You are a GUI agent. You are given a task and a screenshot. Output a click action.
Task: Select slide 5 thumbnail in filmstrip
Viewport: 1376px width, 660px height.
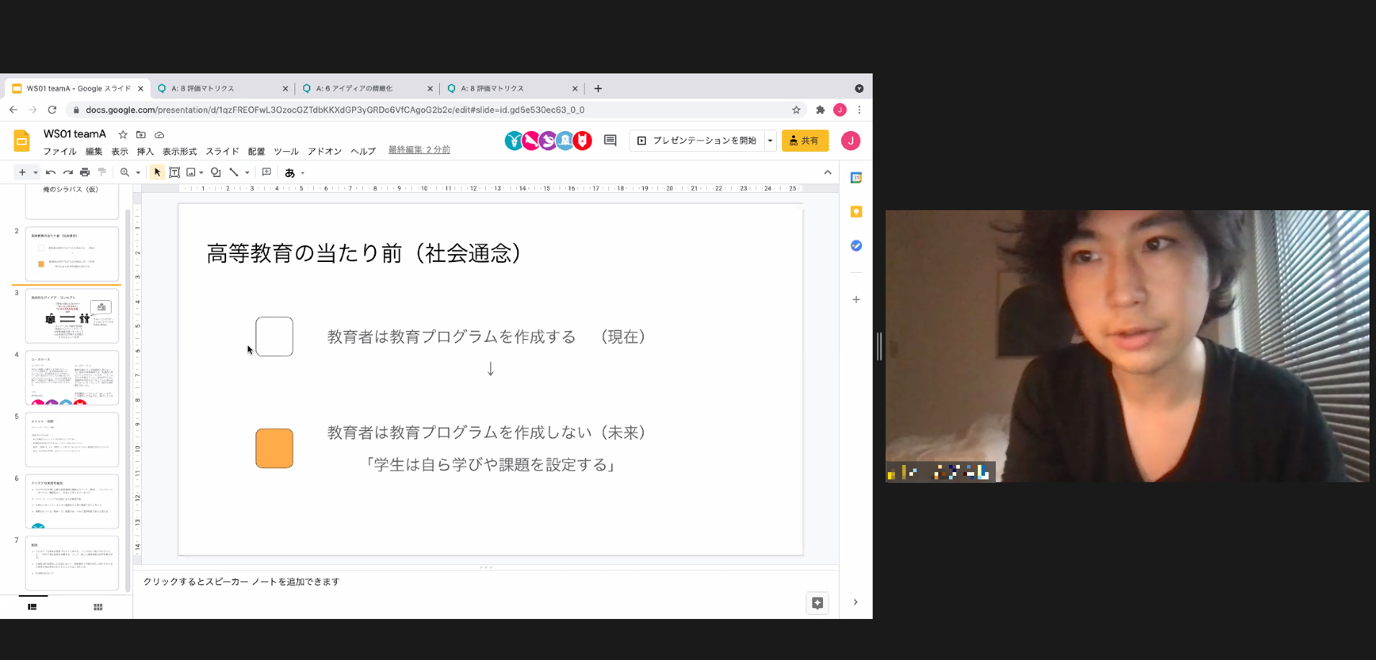tap(72, 440)
